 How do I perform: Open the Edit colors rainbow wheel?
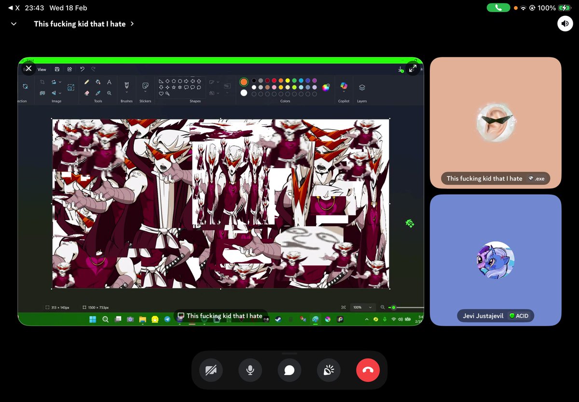326,87
